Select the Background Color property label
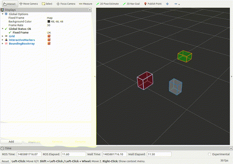This screenshot has height=164, width=233. [20, 22]
